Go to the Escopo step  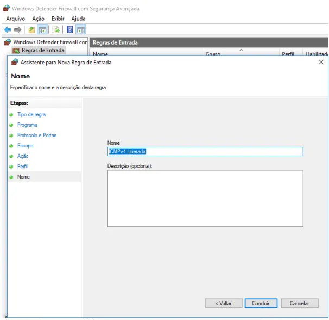26,146
